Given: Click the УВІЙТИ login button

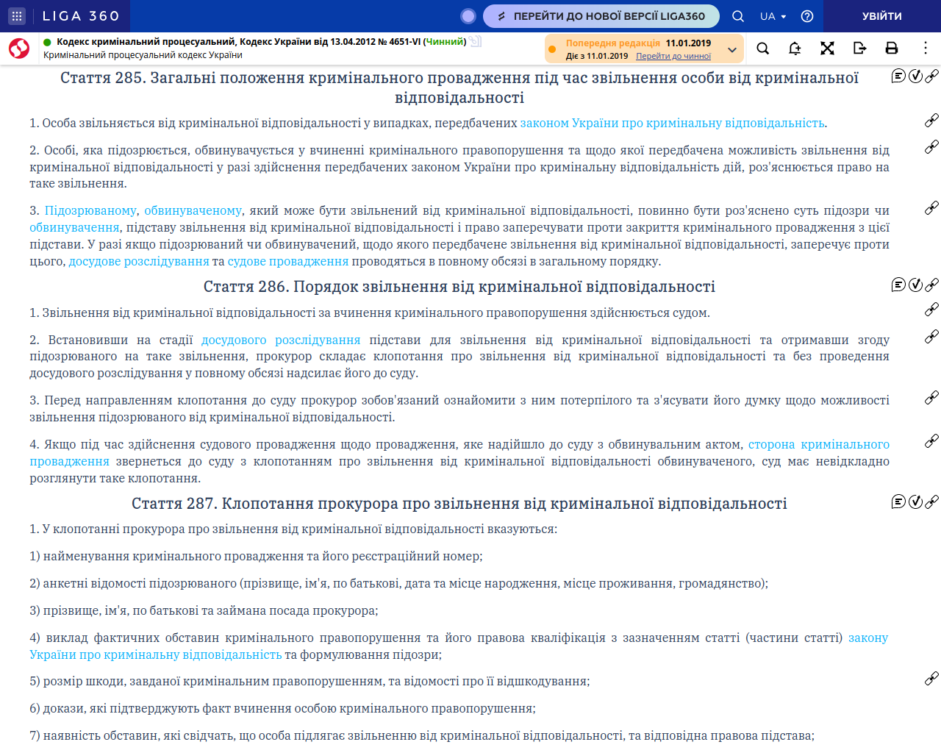Looking at the screenshot, I should pyautogui.click(x=882, y=15).
